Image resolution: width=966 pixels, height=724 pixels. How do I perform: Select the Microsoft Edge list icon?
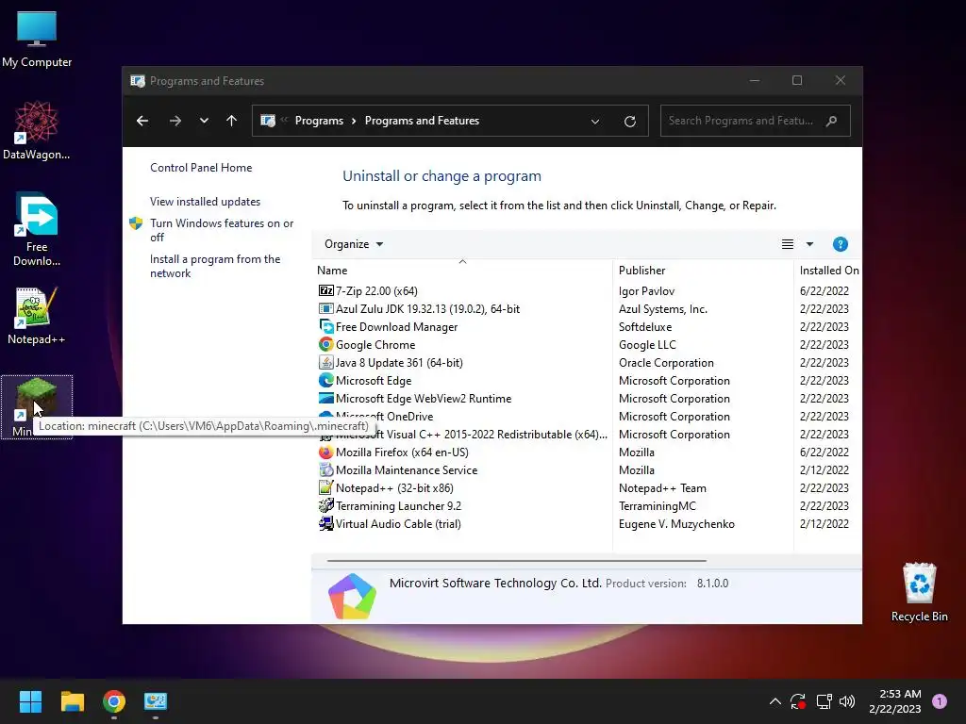coord(325,380)
